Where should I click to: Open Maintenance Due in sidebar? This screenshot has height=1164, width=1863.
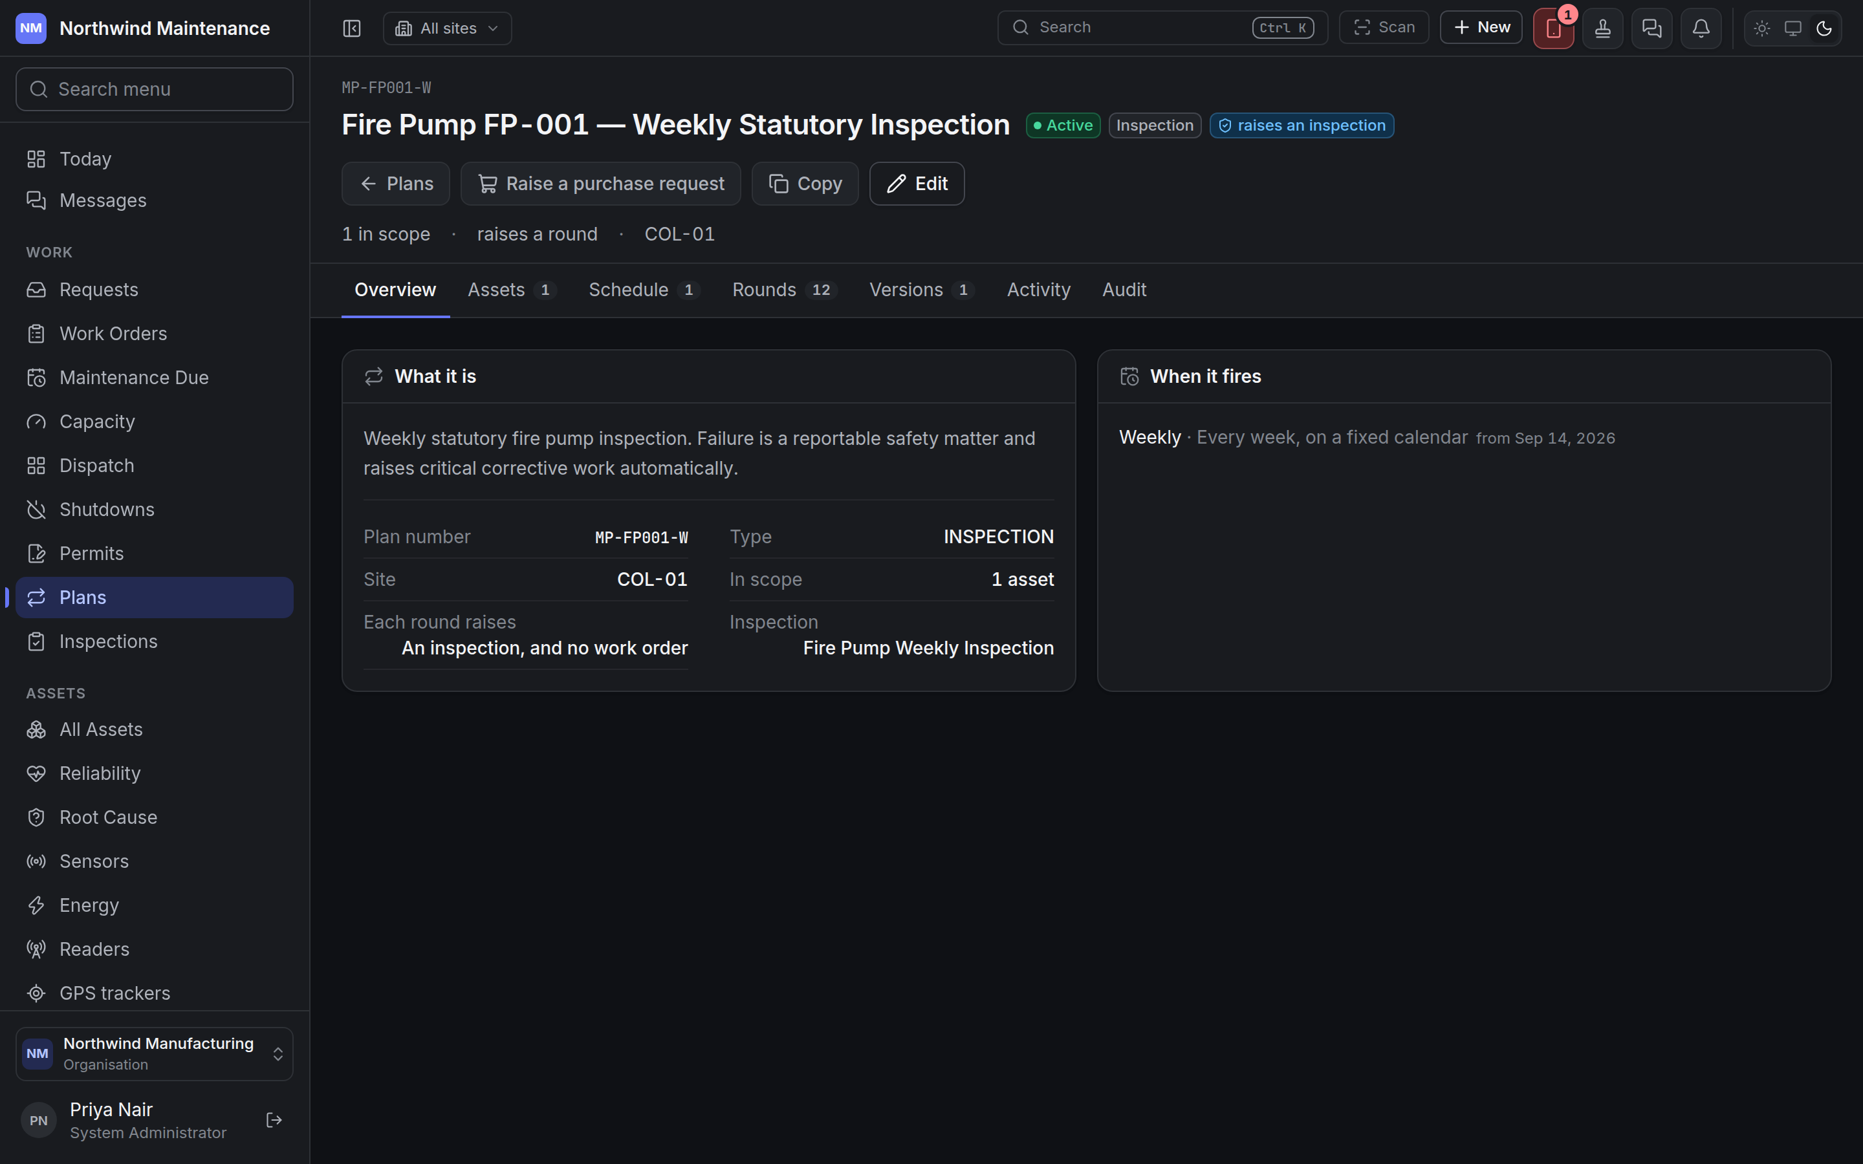pyautogui.click(x=154, y=377)
